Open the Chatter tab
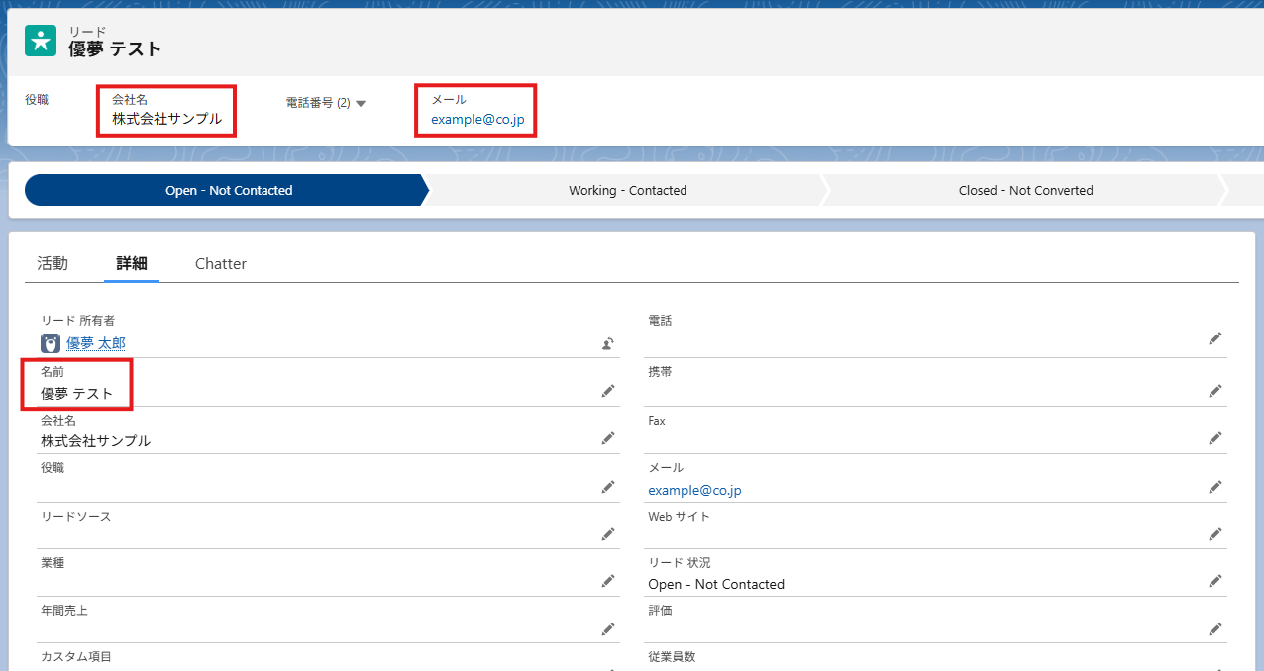Image resolution: width=1264 pixels, height=671 pixels. pos(221,264)
